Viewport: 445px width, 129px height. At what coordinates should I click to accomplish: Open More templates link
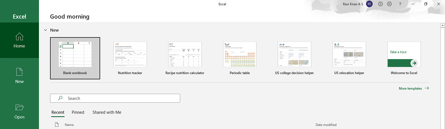410,88
